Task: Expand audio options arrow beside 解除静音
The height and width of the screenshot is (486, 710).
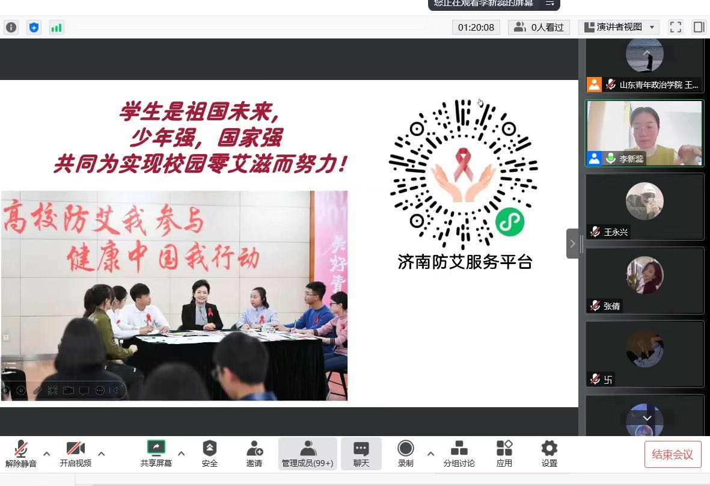Action: click(x=47, y=453)
